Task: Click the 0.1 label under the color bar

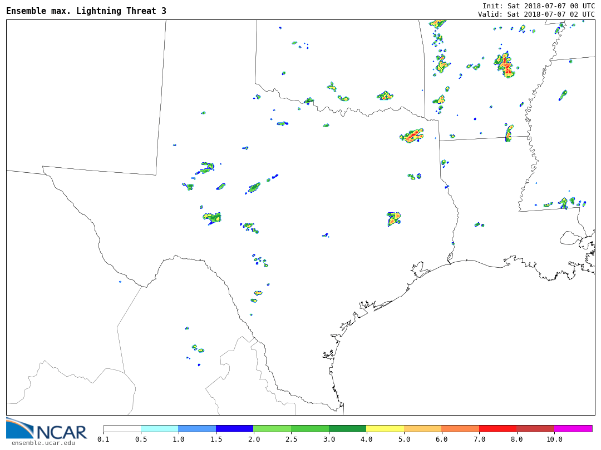Action: pos(103,439)
